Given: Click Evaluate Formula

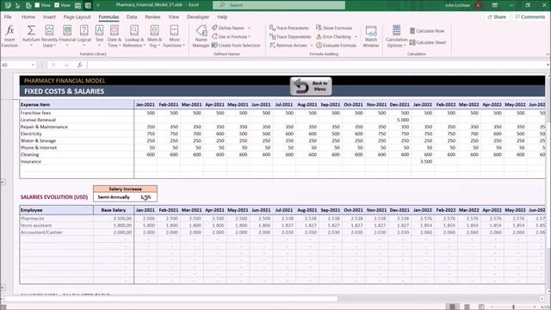Looking at the screenshot, I should pyautogui.click(x=336, y=46).
